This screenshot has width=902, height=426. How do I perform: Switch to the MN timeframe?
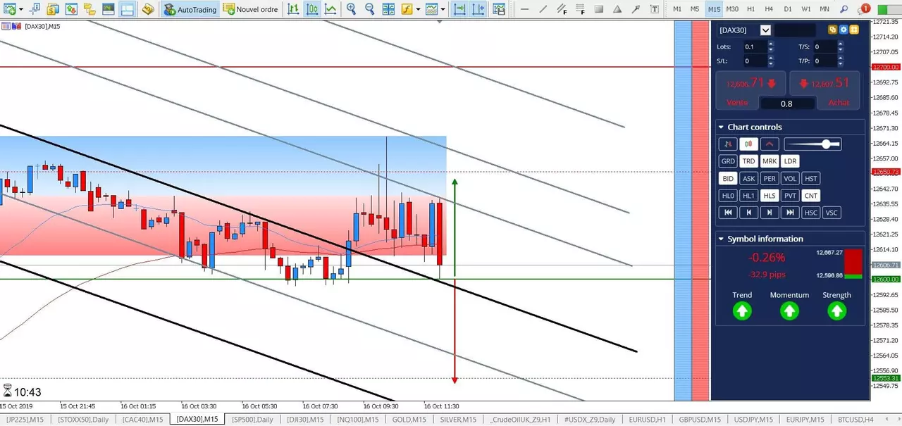point(824,9)
